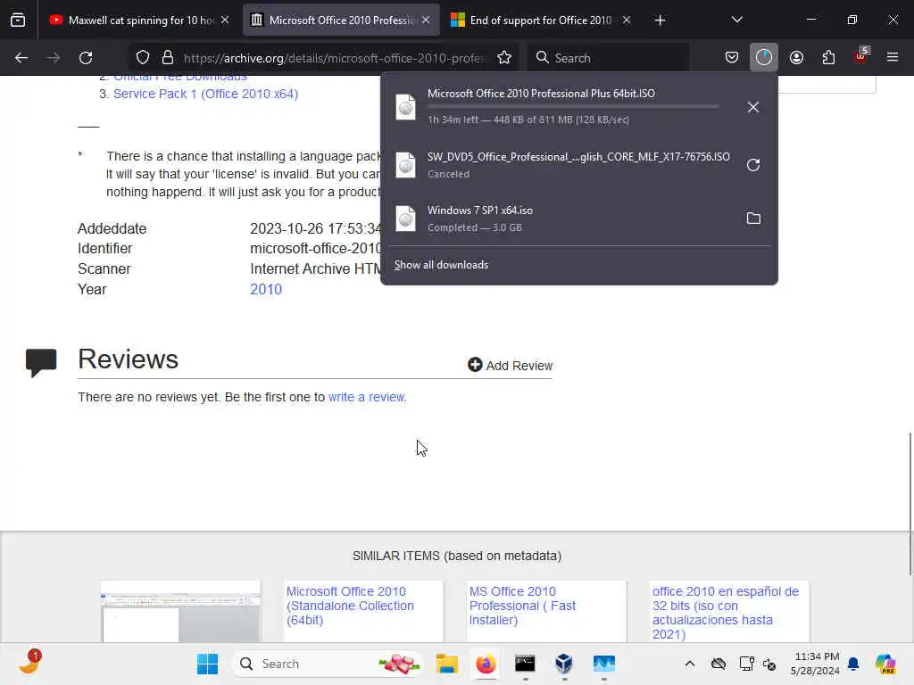Screen dimensions: 914x685
Task: Close the Maxwell cat YouTube tab
Action: (x=225, y=20)
